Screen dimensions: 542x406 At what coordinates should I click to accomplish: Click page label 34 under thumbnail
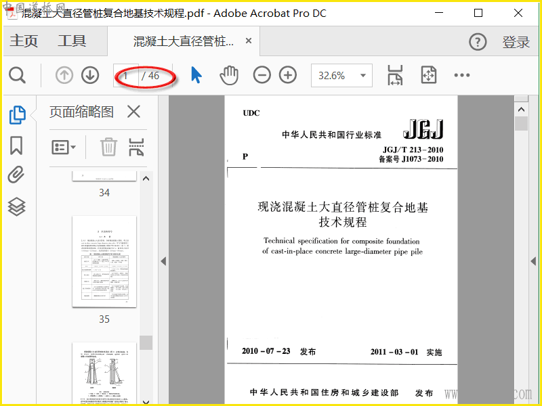point(104,193)
